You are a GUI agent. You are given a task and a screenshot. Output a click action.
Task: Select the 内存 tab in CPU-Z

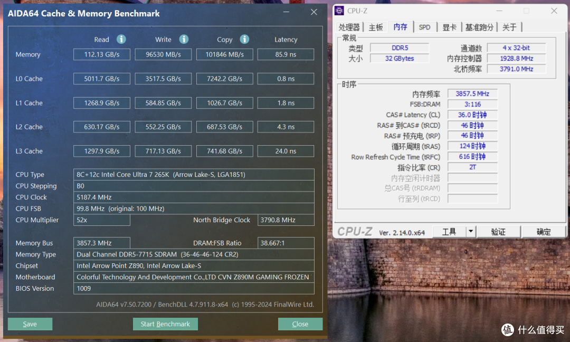click(x=400, y=26)
